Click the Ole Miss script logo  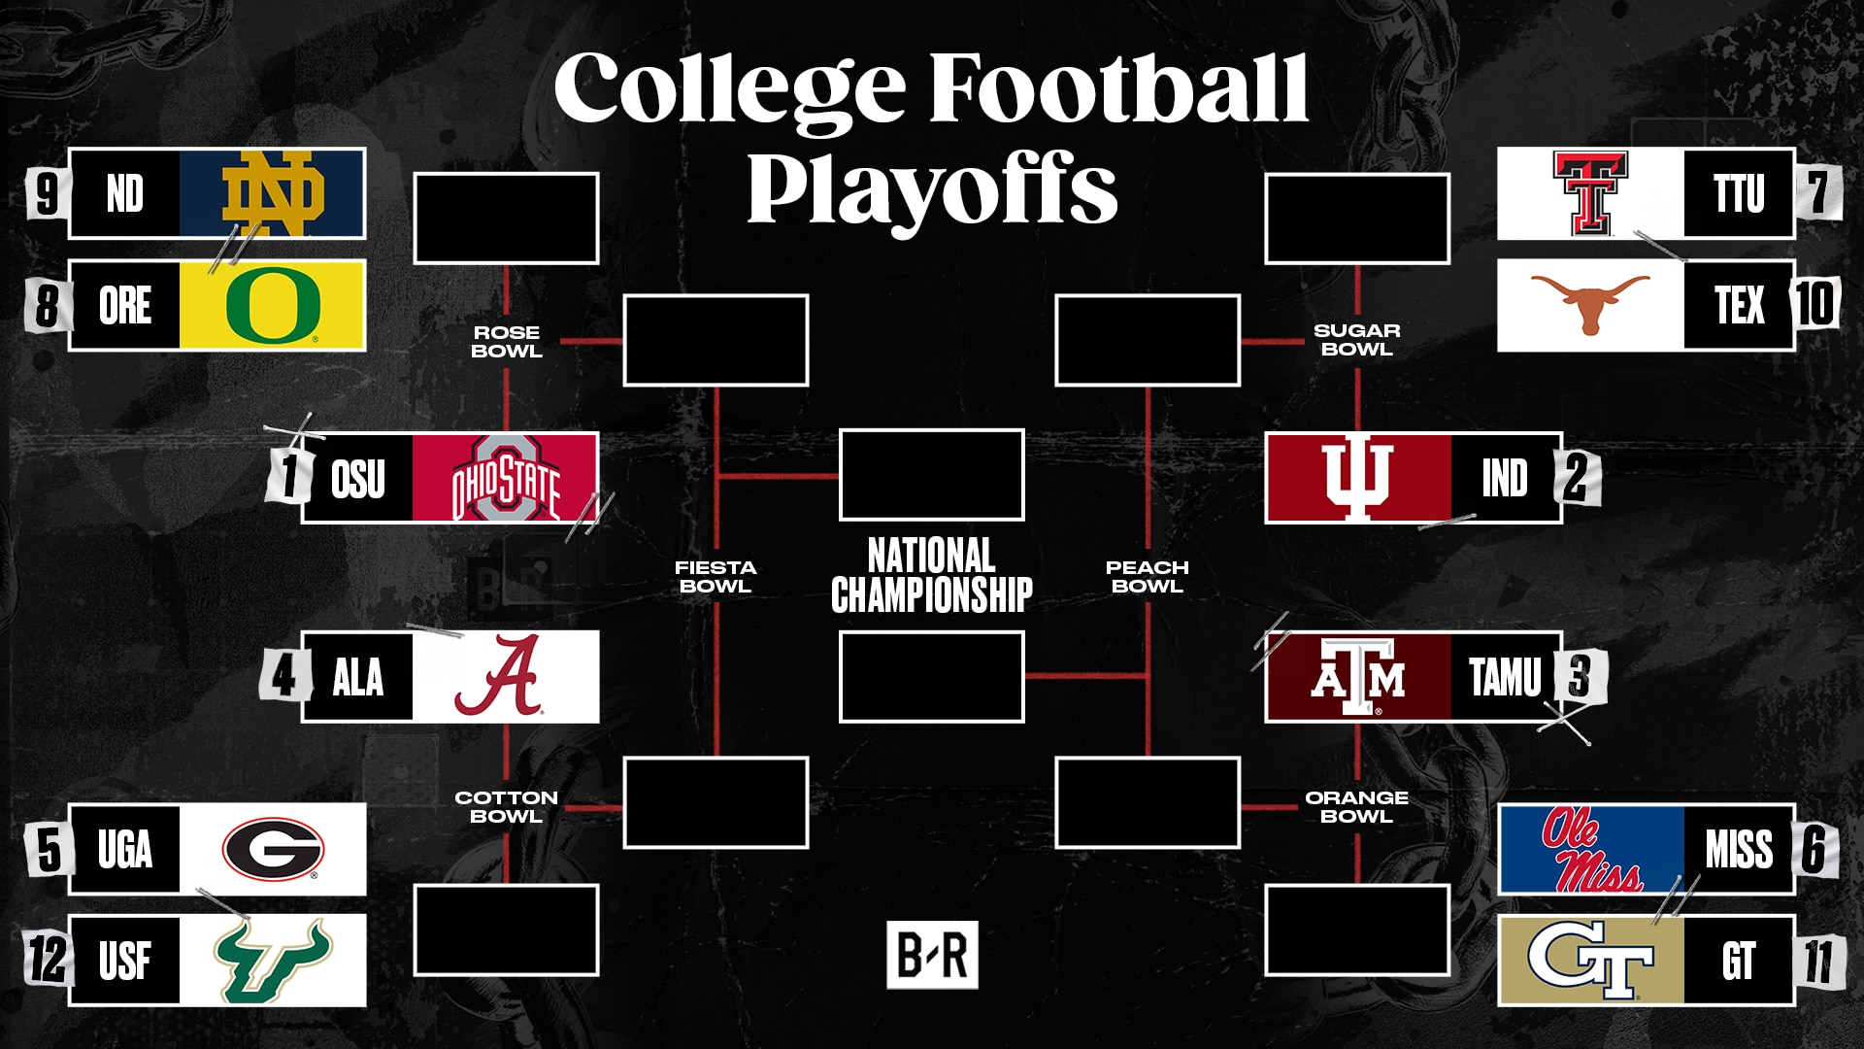coord(1592,849)
